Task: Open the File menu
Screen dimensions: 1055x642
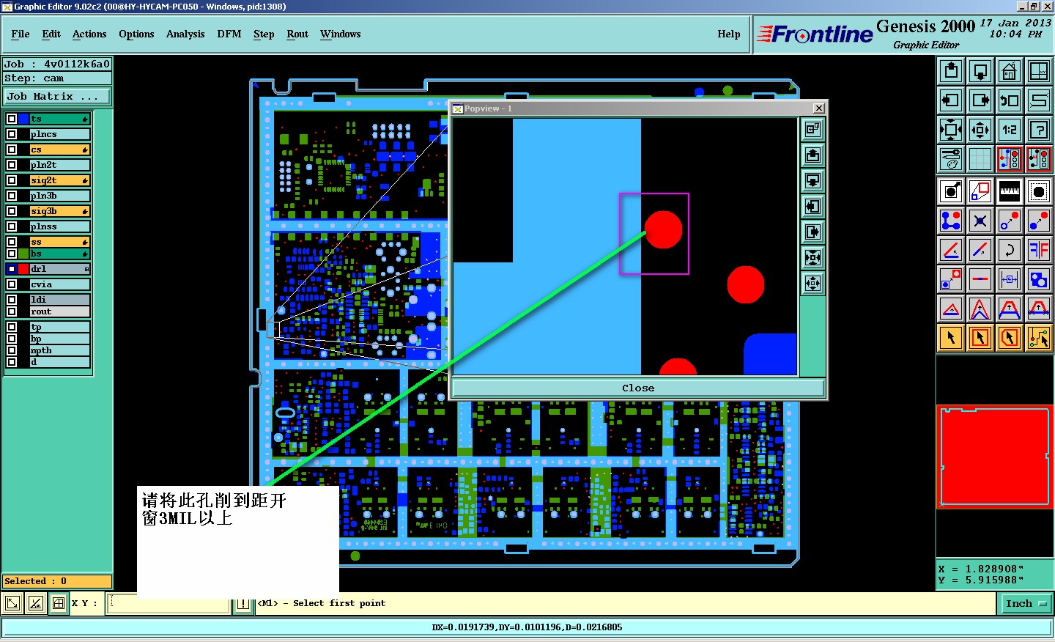Action: tap(21, 34)
